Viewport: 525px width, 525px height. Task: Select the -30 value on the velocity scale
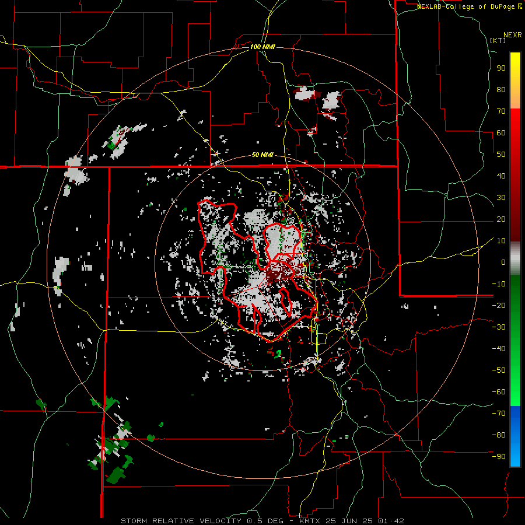point(499,327)
